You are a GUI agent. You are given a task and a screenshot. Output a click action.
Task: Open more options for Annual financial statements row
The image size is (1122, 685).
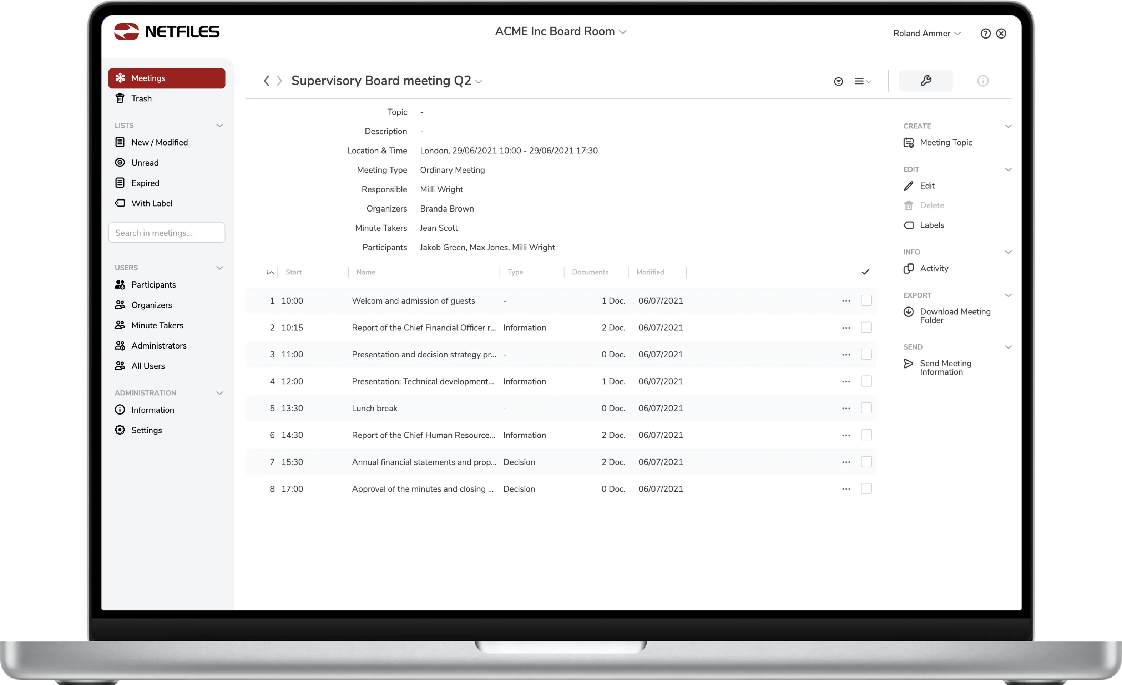coord(846,462)
